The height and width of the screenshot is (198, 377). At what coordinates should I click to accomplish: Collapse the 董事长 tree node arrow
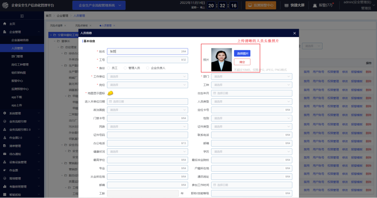[55, 41]
